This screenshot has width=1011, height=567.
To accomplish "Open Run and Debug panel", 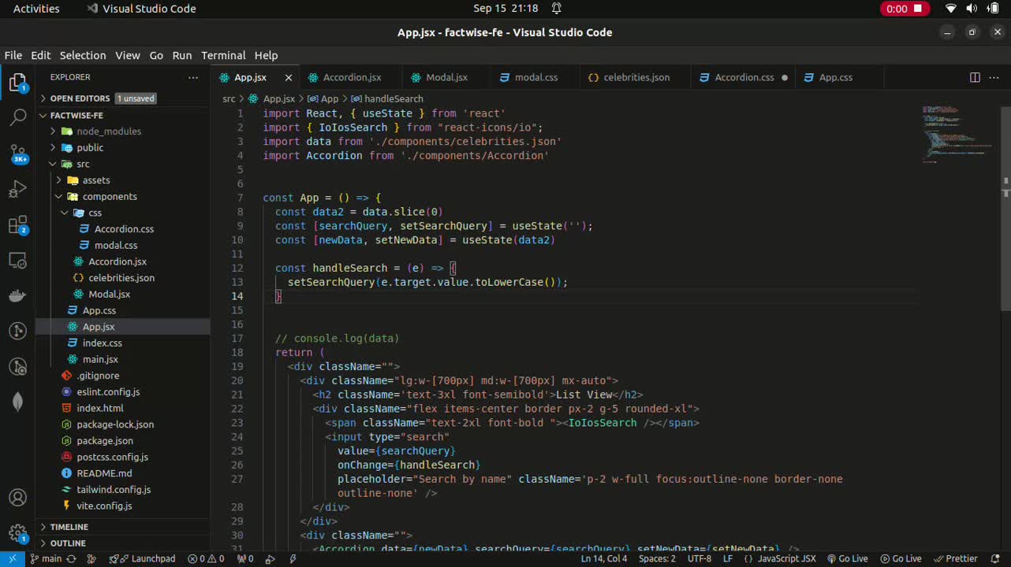I will (x=17, y=190).
